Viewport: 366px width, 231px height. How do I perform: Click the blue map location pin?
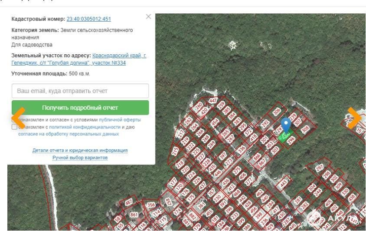[285, 124]
